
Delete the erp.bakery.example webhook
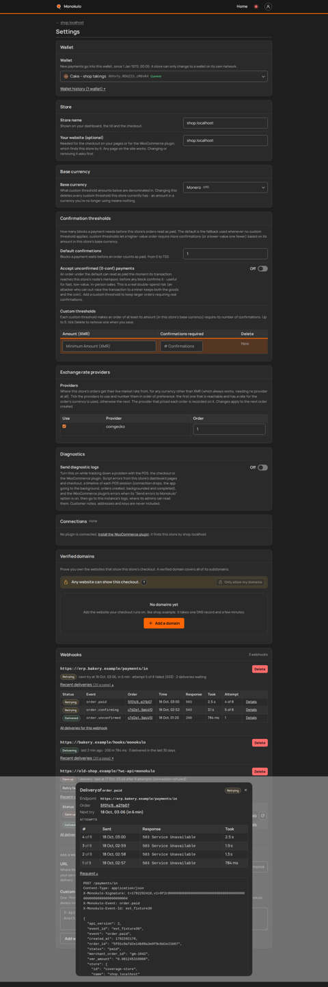pos(260,669)
